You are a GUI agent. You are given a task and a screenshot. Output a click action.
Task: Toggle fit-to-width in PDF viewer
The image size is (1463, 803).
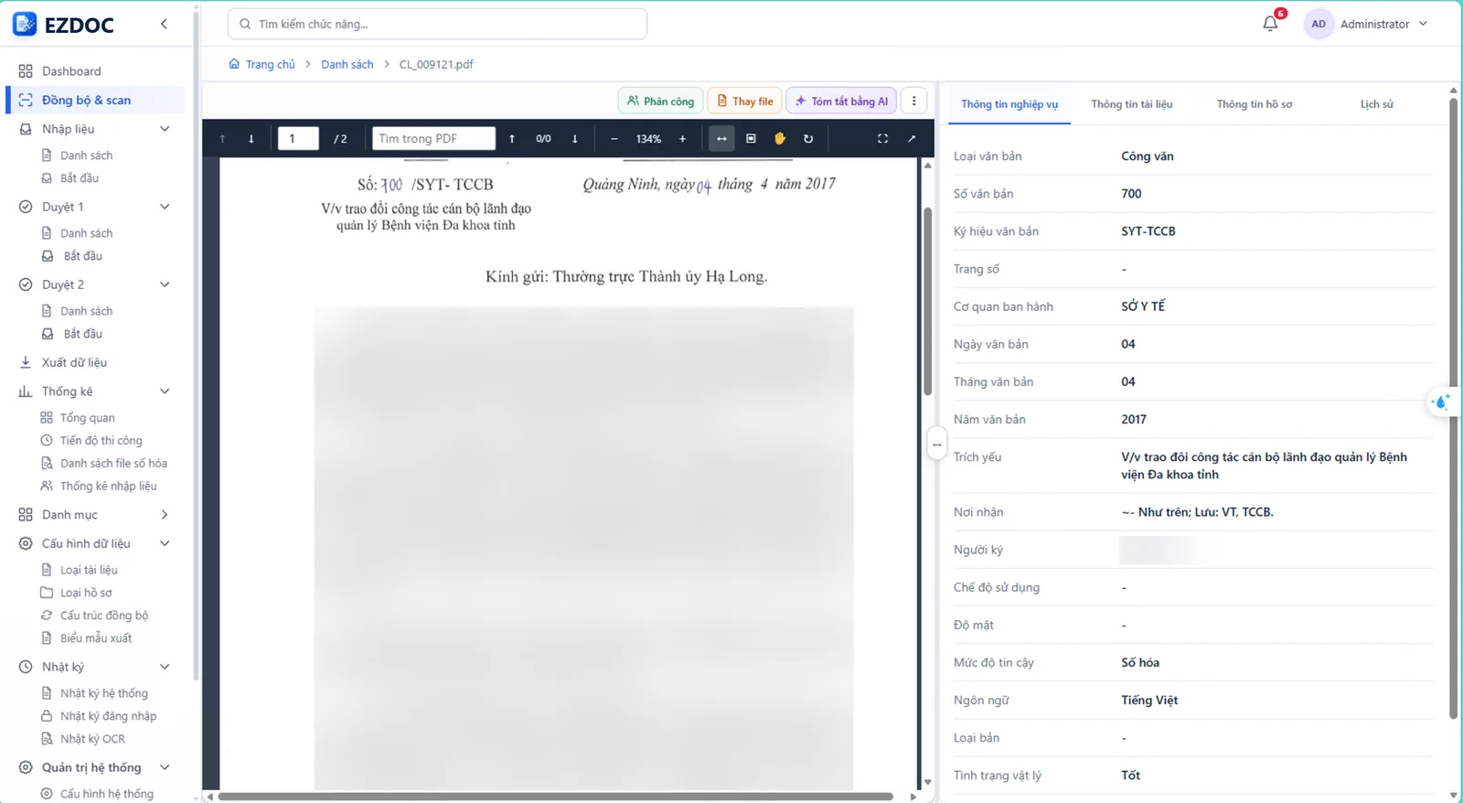(x=721, y=139)
